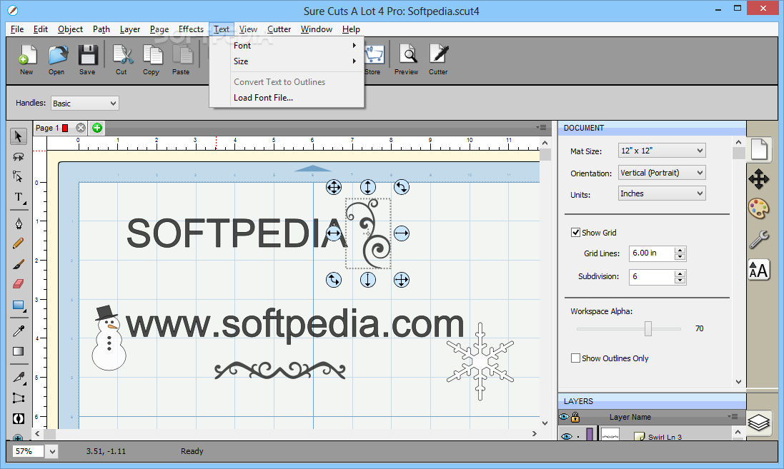Open the Handles dropdown set to Basic
This screenshot has width=784, height=469.
click(84, 104)
